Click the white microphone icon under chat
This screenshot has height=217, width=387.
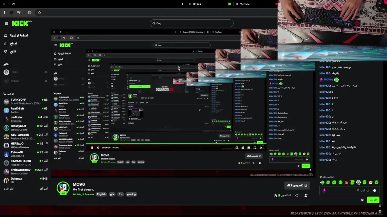[x=380, y=206]
